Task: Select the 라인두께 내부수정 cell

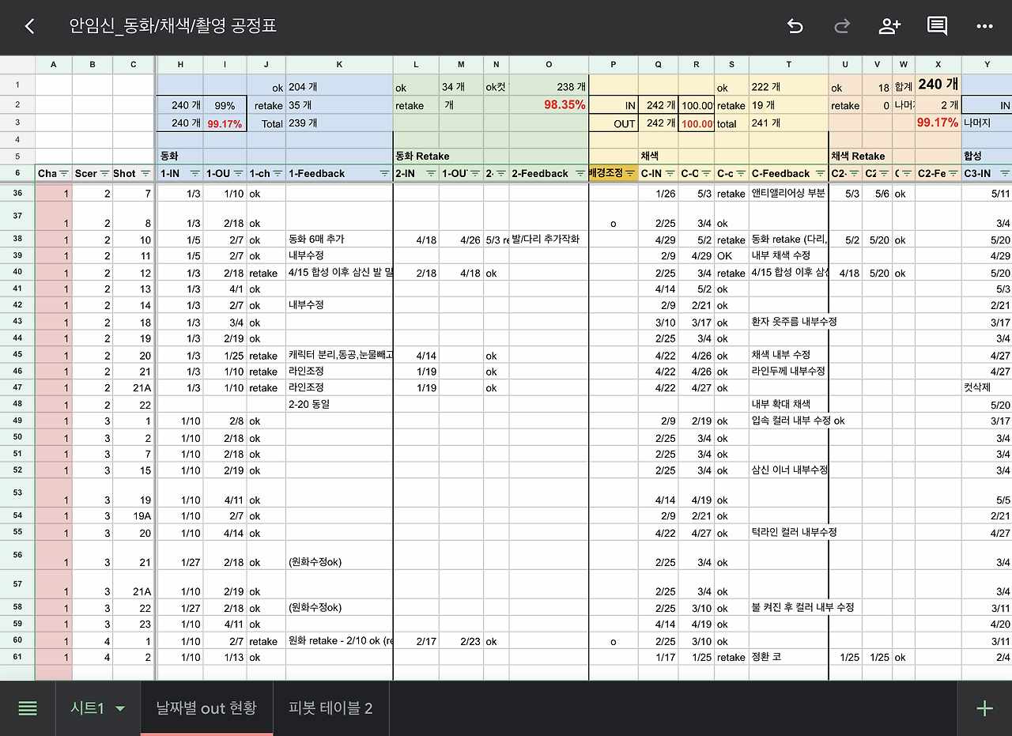Action: click(x=788, y=371)
